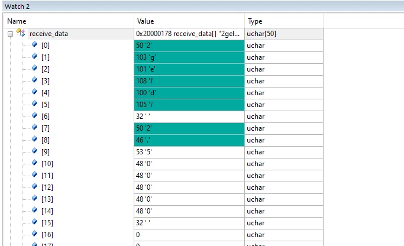Select array index [8] row name
Viewport: 404px width, 246px height.
46,140
